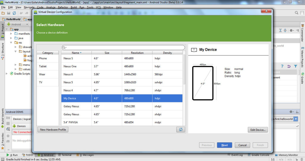Screen dimensions: 305x161
Task: Sort device table by Resolution column
Action: 137,53
